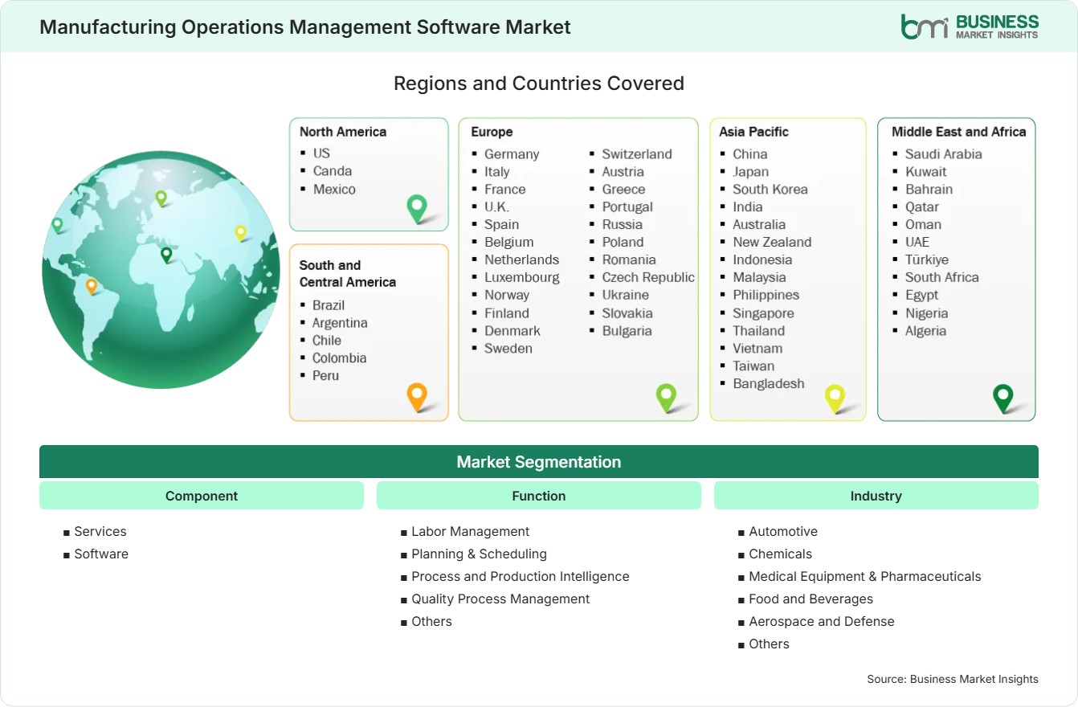Click the Asia Pacific heading
Screen dimensions: 1078x707
[754, 132]
